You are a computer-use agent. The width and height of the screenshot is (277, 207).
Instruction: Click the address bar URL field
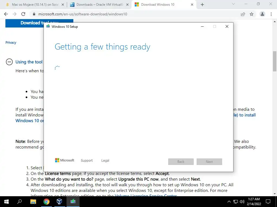[x=134, y=14]
